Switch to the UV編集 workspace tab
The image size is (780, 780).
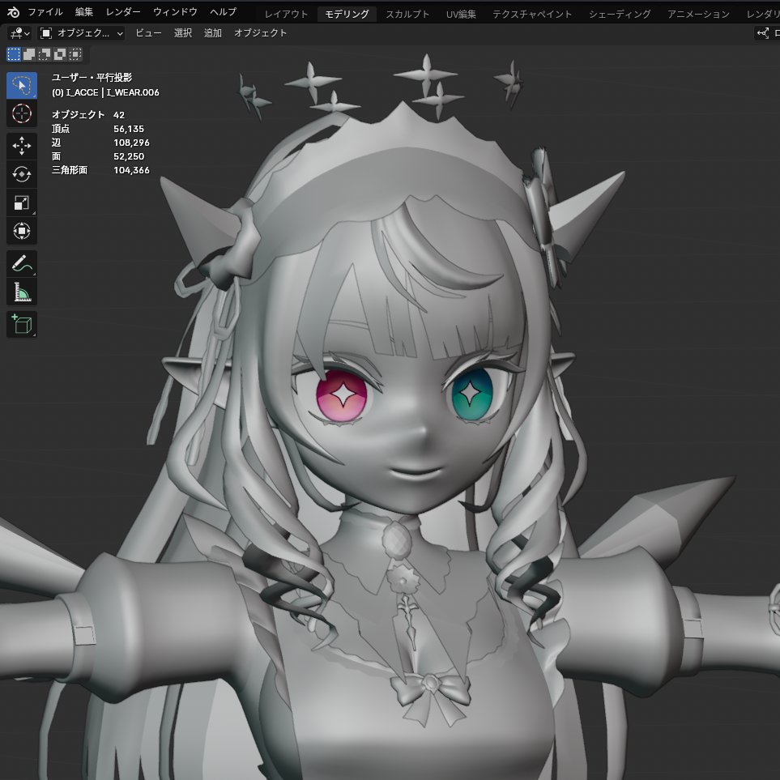click(461, 15)
